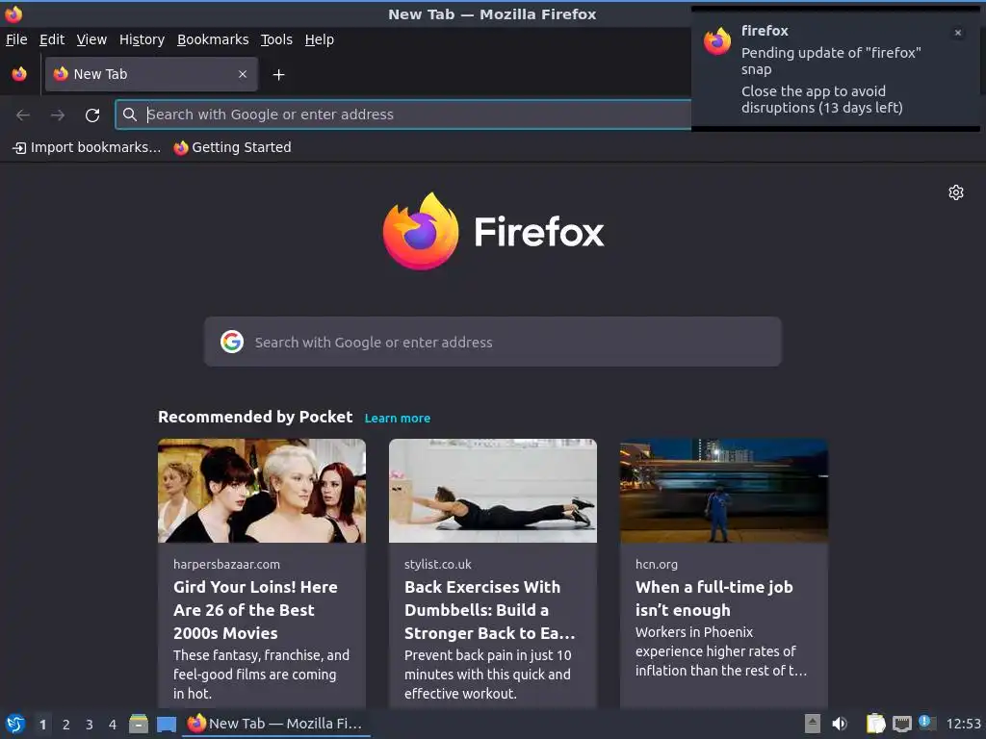
Task: Open a new tab with plus button
Action: click(x=278, y=75)
